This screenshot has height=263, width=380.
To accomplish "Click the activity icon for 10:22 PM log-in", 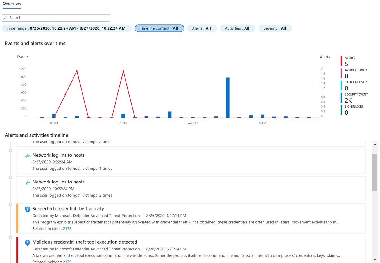I will [x=28, y=183].
